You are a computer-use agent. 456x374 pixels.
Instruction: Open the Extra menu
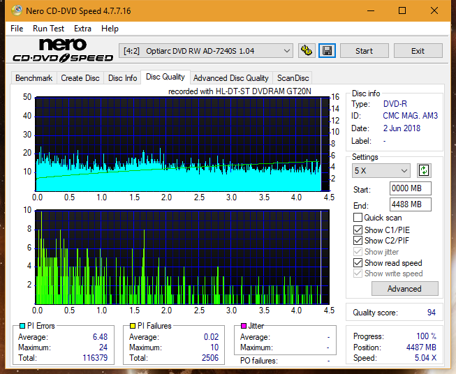pyautogui.click(x=82, y=29)
